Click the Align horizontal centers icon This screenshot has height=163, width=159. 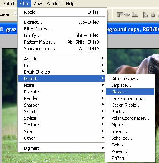(153, 14)
